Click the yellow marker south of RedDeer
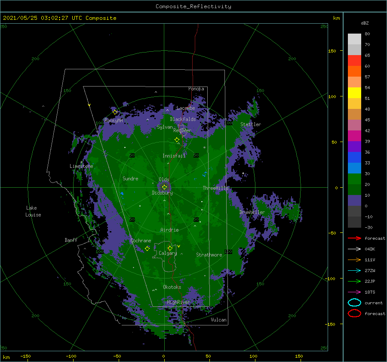Image resolution: width=387 pixels, height=362 pixels. (x=177, y=140)
